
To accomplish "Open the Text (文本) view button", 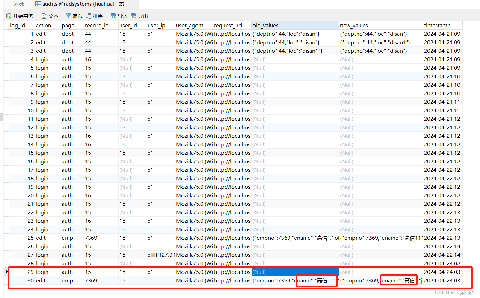I will (x=50, y=16).
